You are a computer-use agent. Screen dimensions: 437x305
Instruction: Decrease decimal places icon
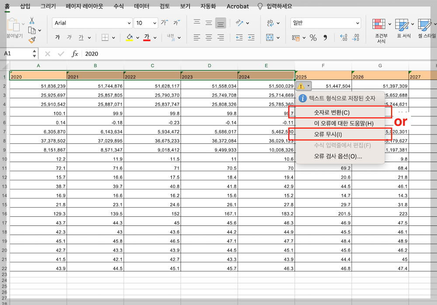[356, 37]
